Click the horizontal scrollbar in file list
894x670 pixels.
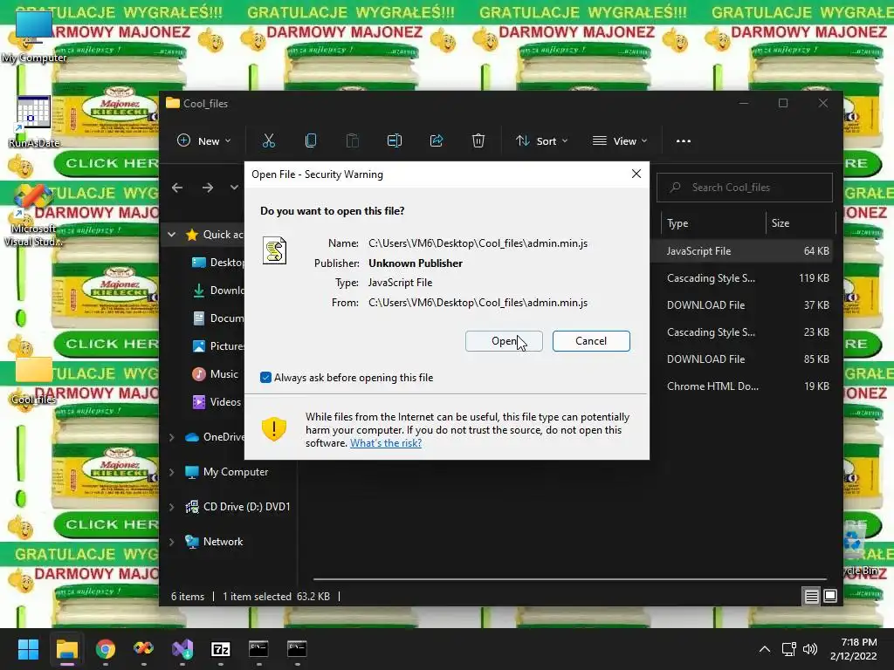(570, 579)
